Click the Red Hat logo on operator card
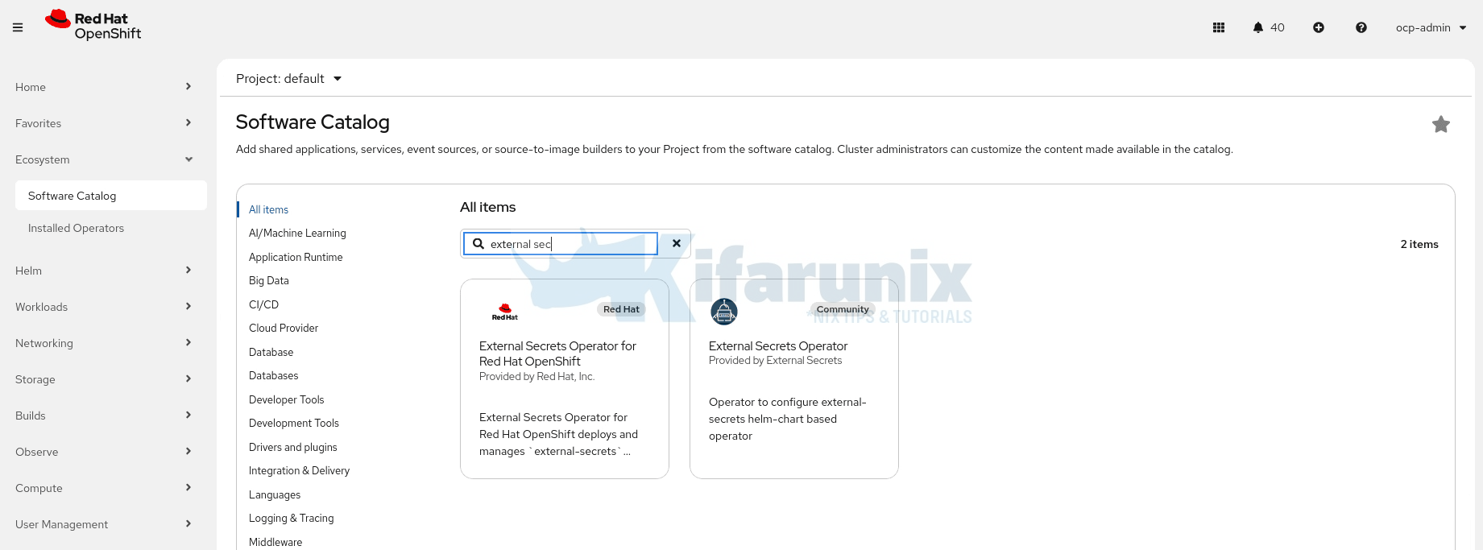The image size is (1483, 550). click(505, 312)
